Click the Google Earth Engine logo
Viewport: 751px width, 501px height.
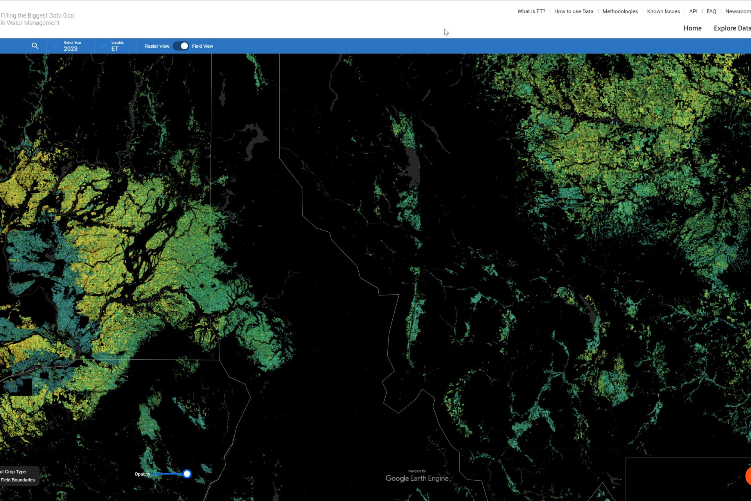[x=417, y=478]
